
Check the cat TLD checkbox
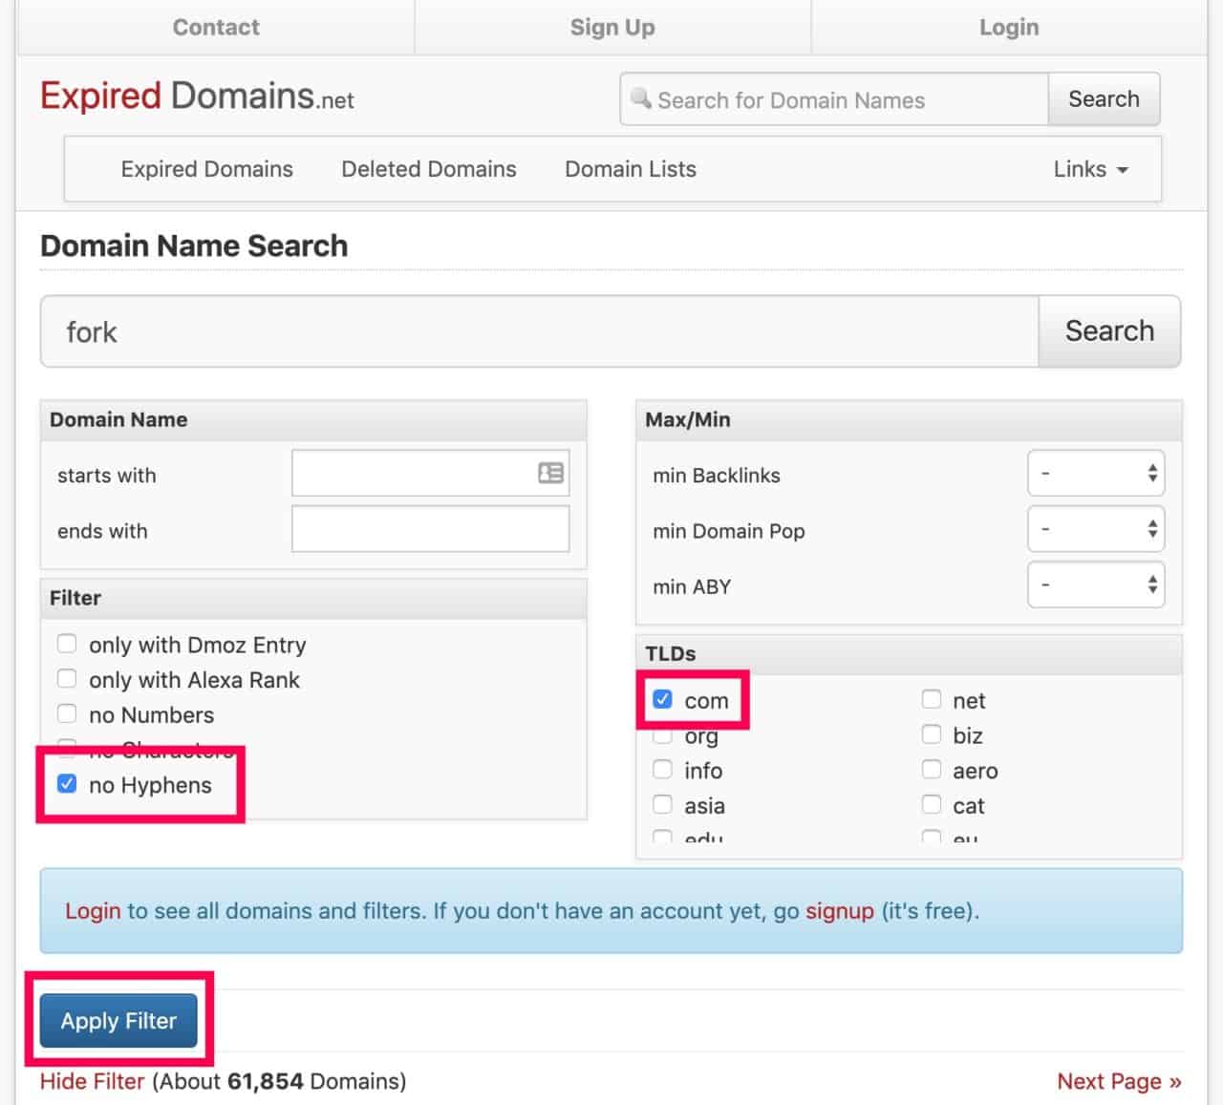point(932,804)
